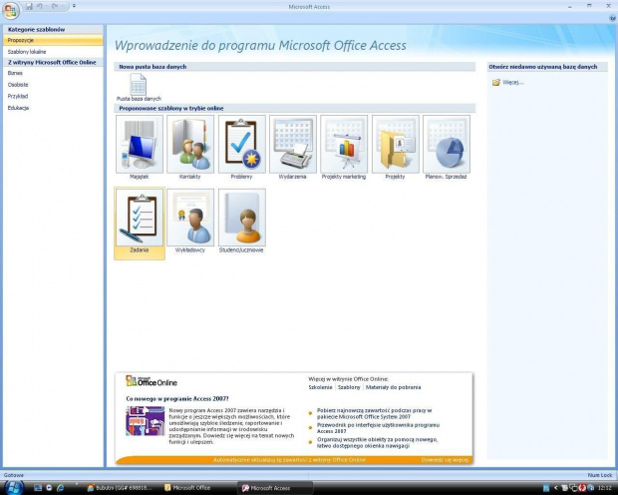
Task: Select the Majątek template thumbnail
Action: (140, 144)
